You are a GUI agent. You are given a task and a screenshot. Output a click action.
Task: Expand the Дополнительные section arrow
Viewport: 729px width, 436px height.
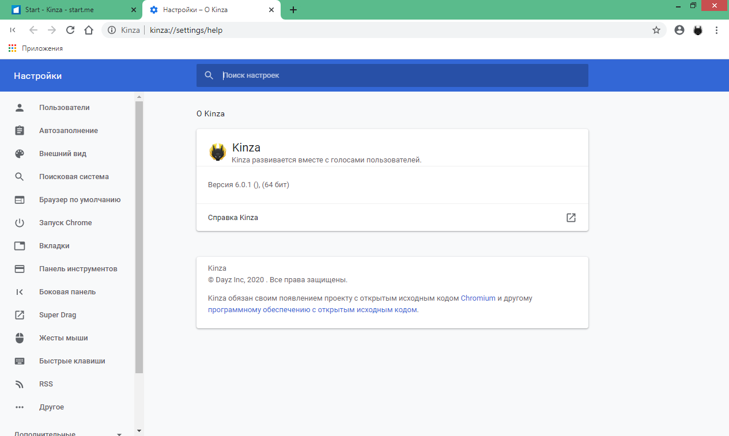coord(119,434)
